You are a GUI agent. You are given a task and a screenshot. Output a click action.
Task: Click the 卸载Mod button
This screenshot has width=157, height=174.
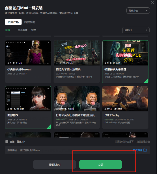[x=55, y=164]
